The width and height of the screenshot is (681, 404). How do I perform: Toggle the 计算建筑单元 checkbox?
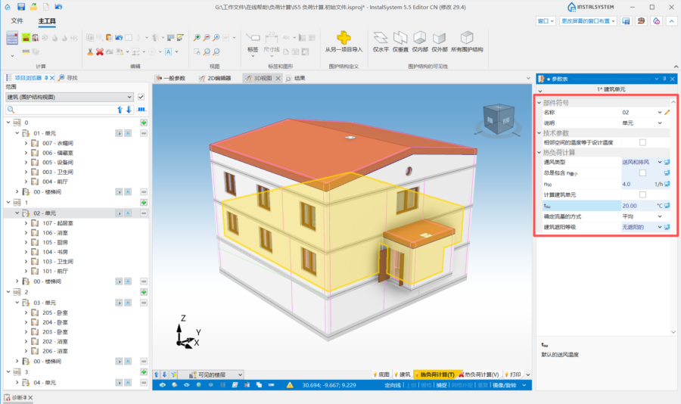pyautogui.click(x=642, y=194)
